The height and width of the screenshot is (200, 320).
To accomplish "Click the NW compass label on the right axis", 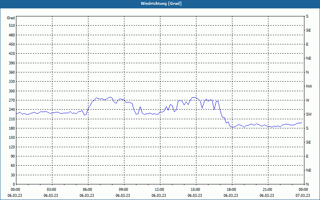I will [x=309, y=86].
